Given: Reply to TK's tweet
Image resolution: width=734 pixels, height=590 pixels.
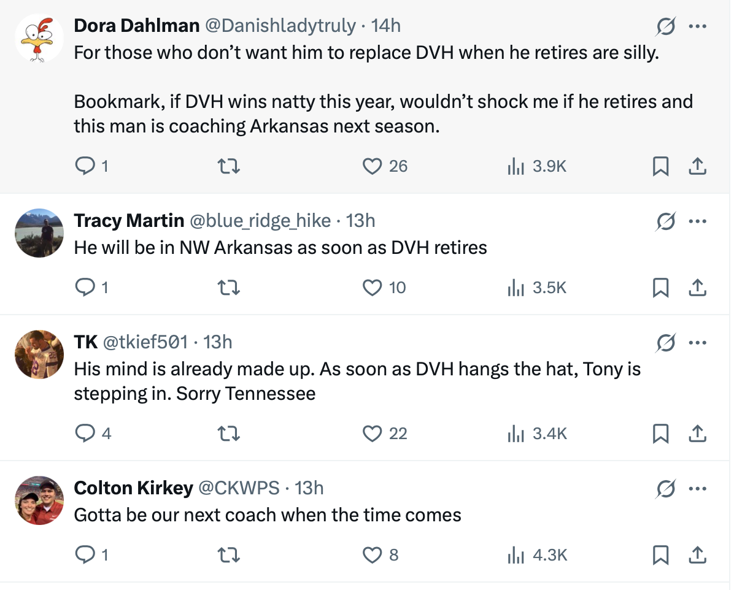Looking at the screenshot, I should (x=83, y=434).
